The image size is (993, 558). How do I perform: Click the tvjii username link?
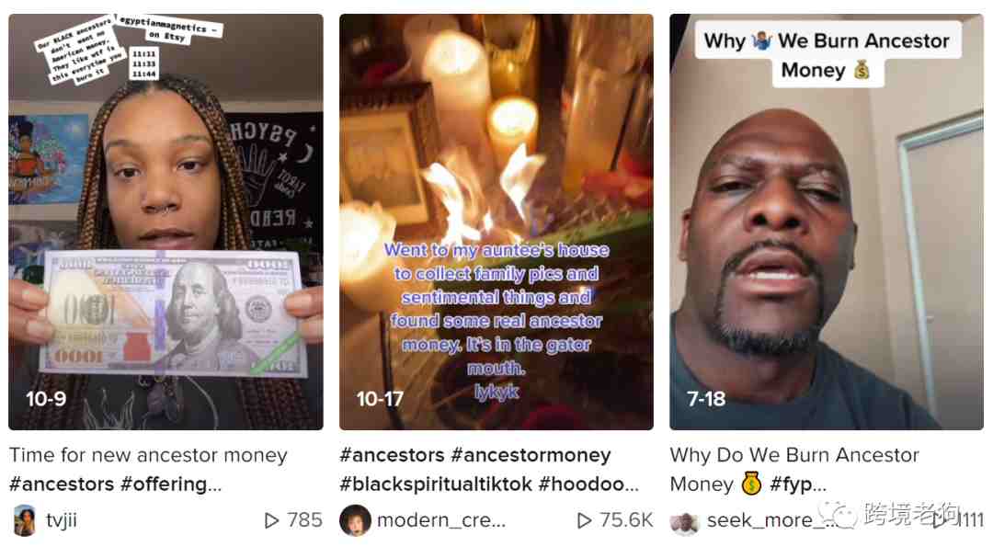(62, 520)
